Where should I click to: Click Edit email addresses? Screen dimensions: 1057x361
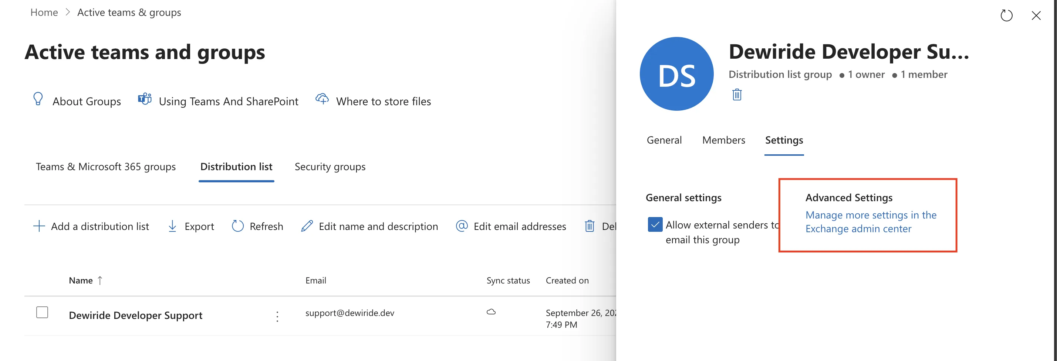(511, 226)
